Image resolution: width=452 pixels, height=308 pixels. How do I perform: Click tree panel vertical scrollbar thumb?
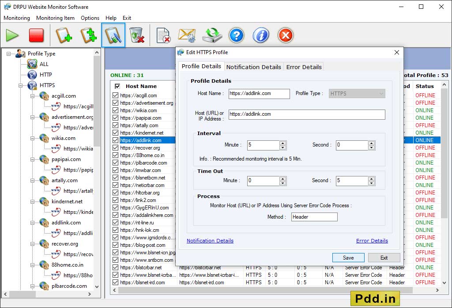[97, 101]
